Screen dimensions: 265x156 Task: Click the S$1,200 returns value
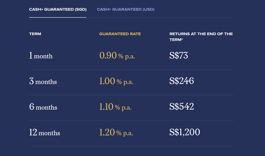185,133
